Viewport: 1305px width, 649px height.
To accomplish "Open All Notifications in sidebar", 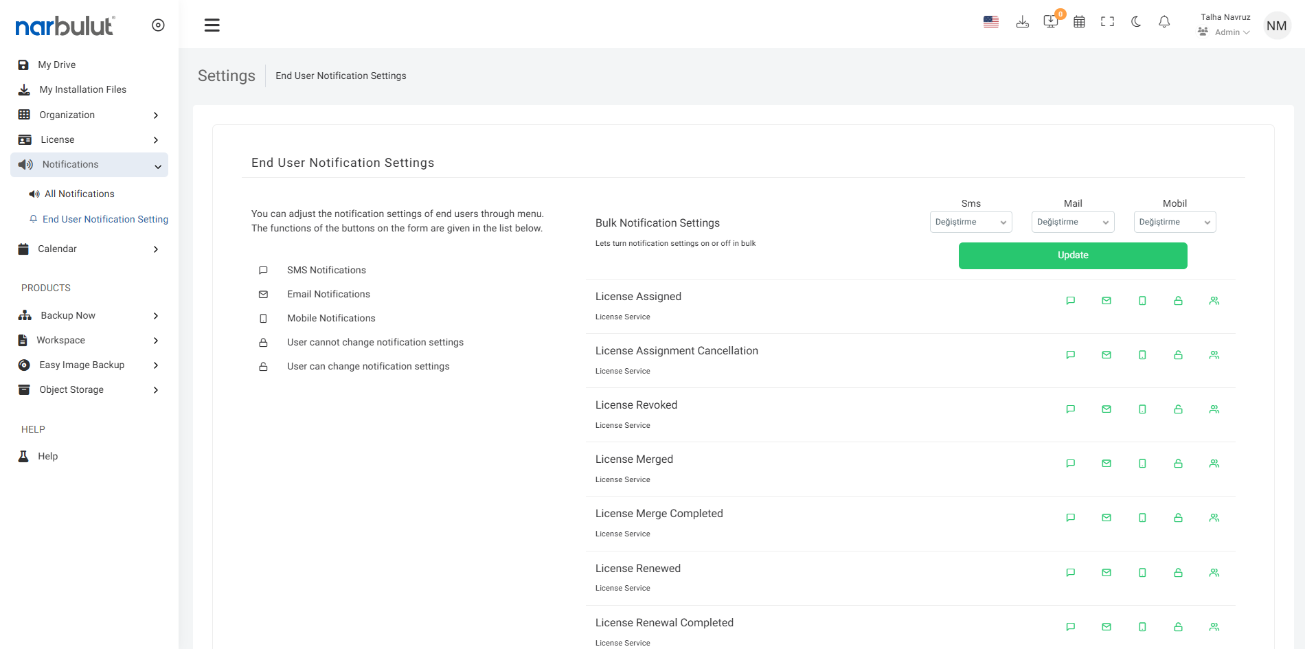I will [x=79, y=194].
